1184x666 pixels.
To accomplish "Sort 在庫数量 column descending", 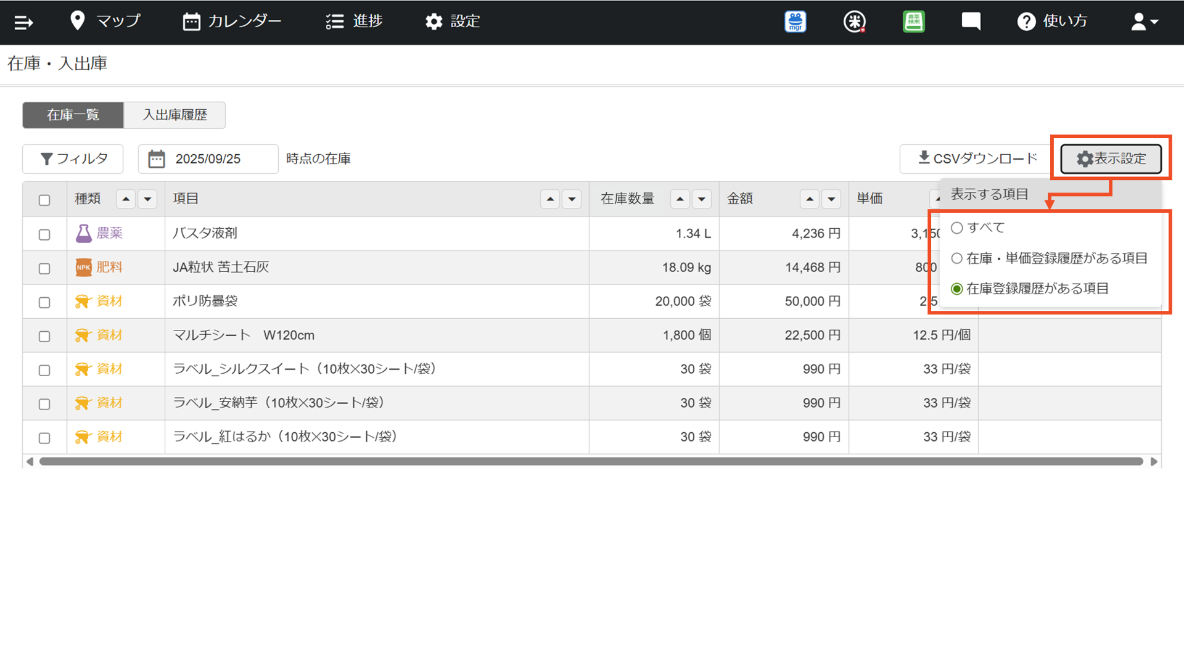I will coord(702,199).
